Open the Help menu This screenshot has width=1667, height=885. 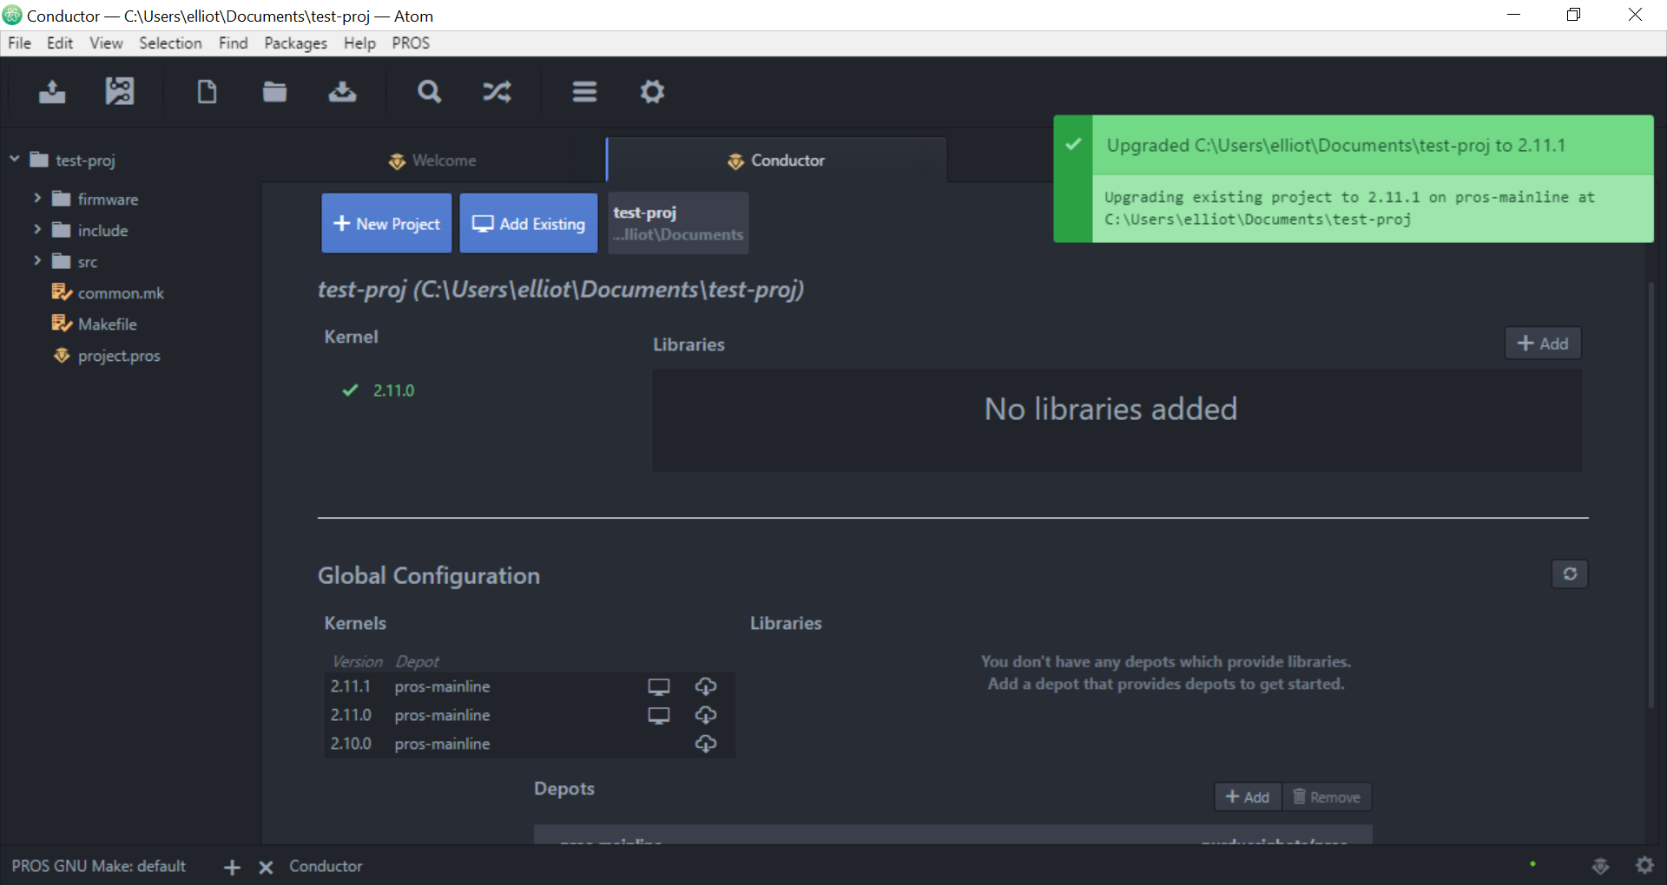(x=359, y=43)
